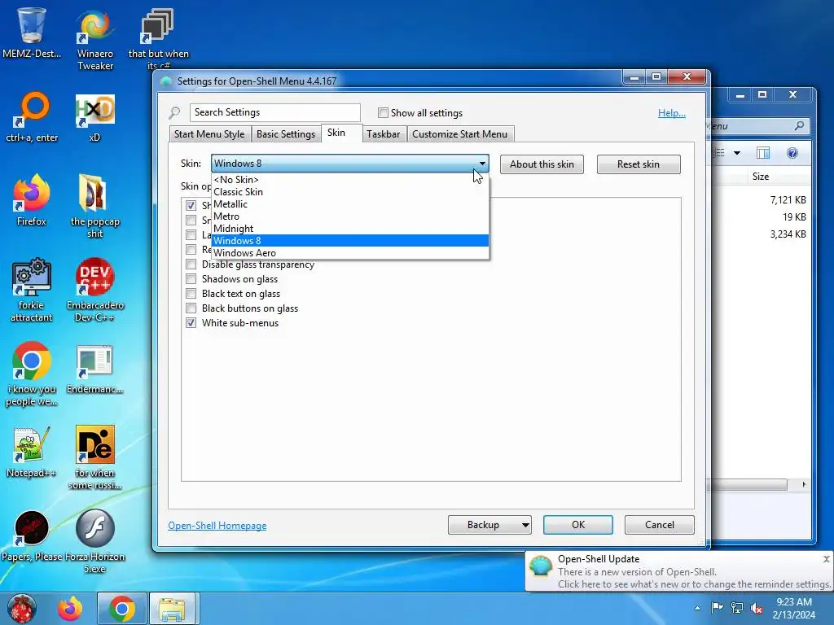
Task: Open Firefox from the taskbar
Action: (70, 609)
